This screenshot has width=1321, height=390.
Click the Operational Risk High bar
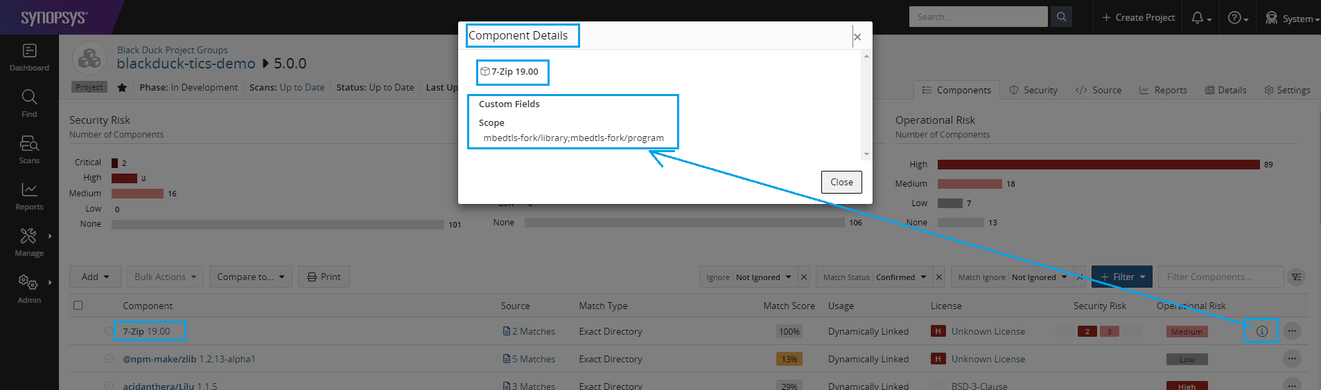point(1099,165)
